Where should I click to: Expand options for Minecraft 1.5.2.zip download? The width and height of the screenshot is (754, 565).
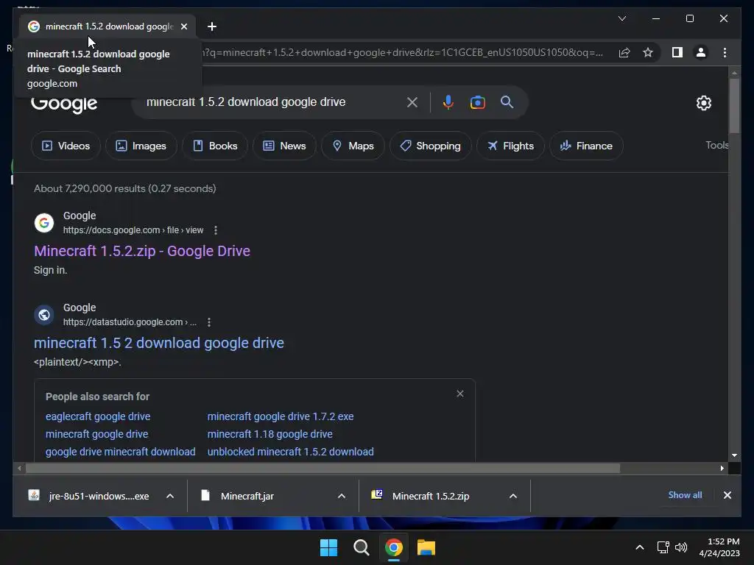(x=513, y=496)
